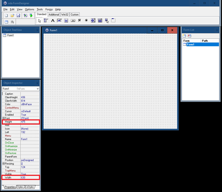The height and width of the screenshot is (192, 222).
Task: Switch to the Styles tab
Action: 20,187
